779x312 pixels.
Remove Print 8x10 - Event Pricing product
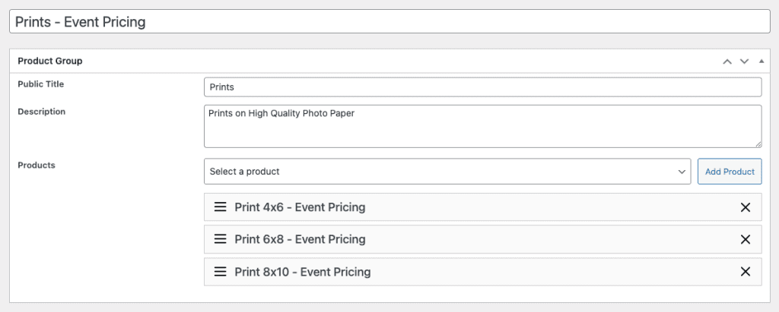[x=746, y=272]
